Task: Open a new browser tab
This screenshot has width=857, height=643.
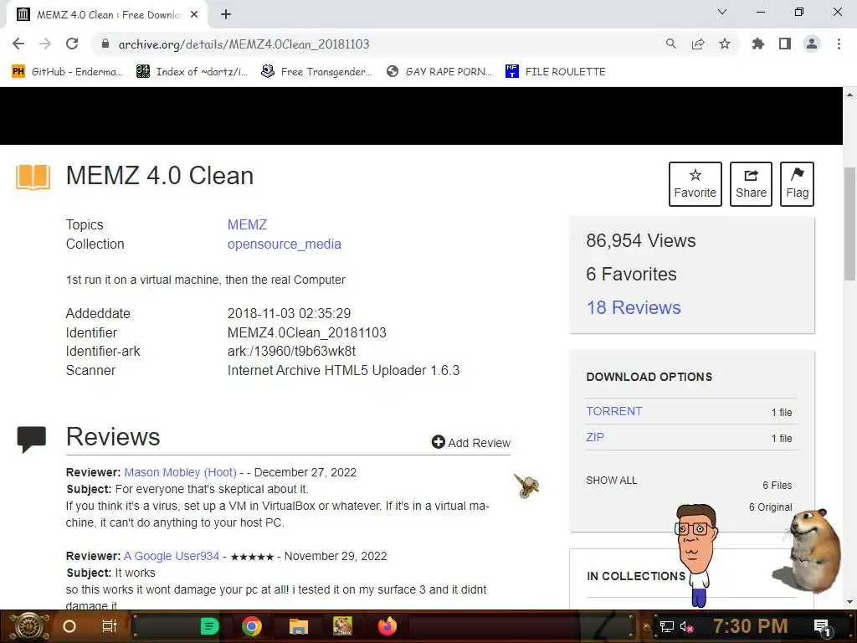Action: click(x=226, y=14)
